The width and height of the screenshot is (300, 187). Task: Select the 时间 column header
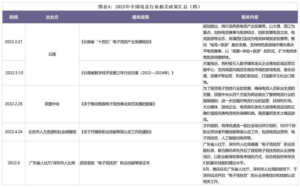[13, 17]
